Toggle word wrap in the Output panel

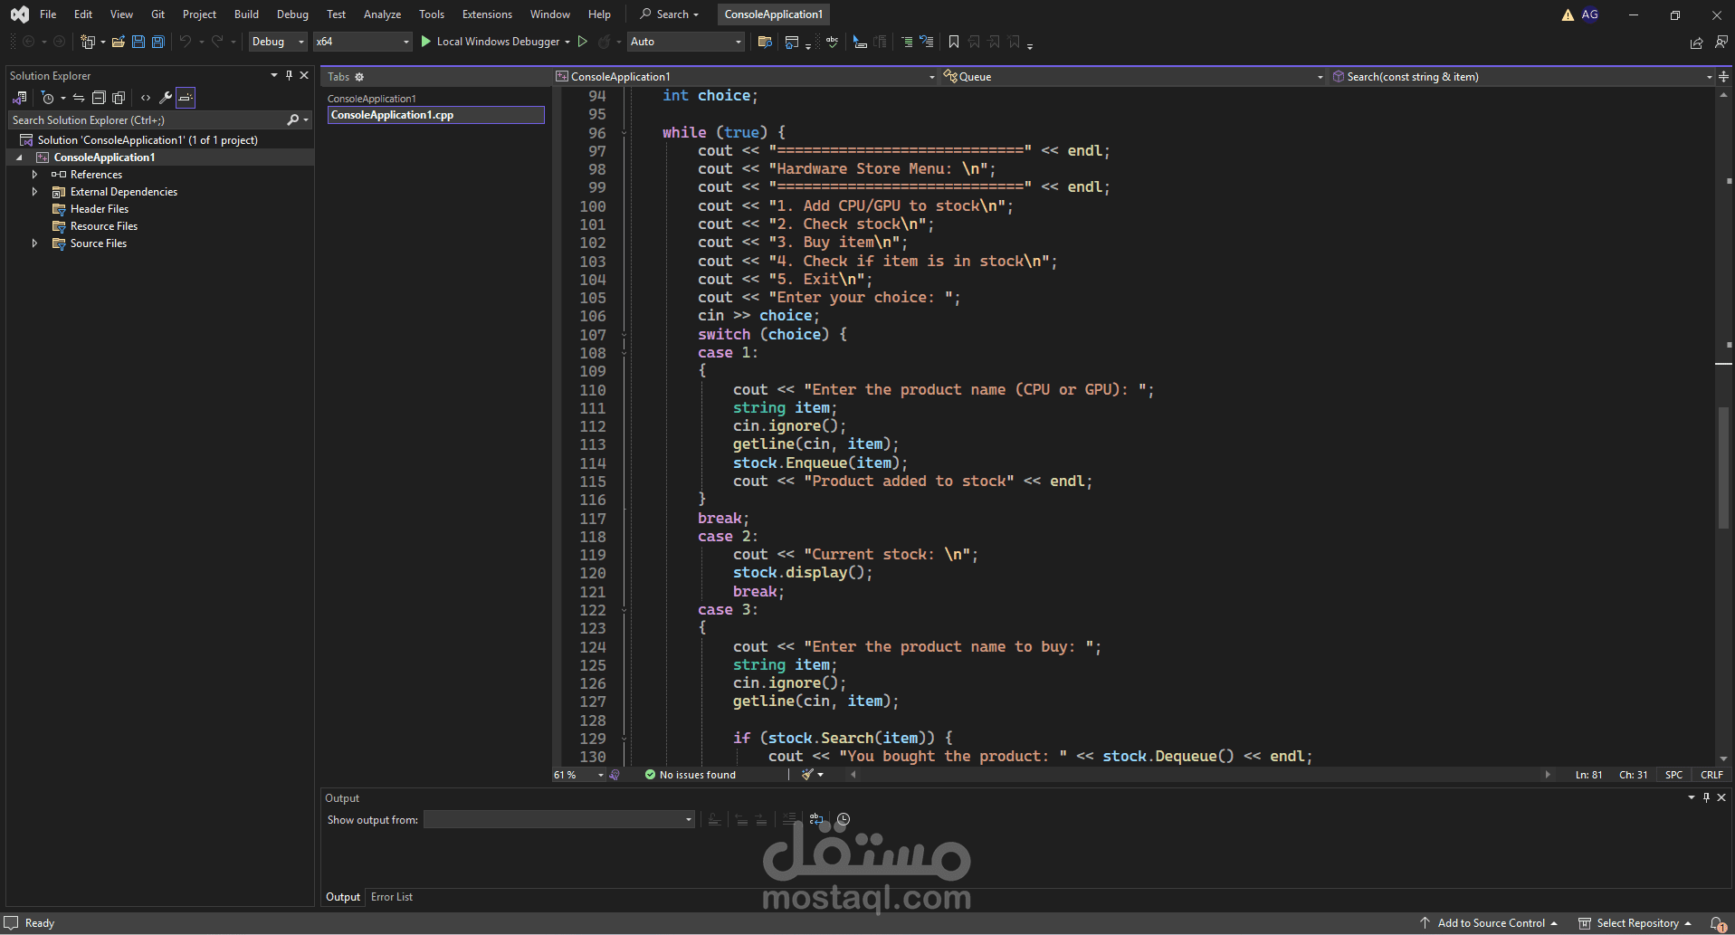(x=816, y=820)
